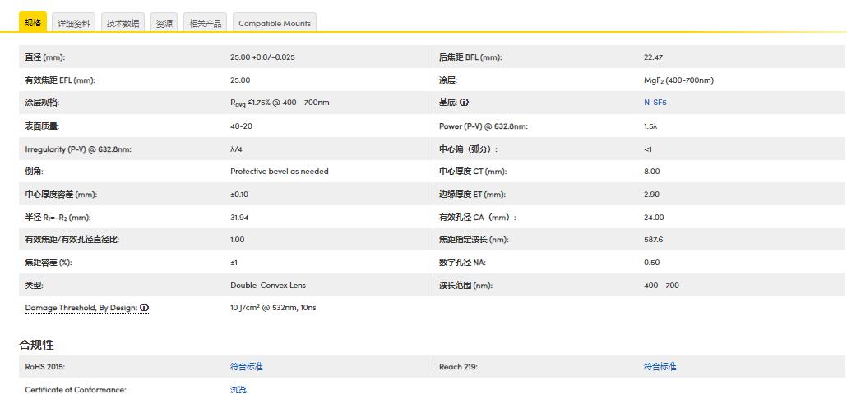
Task: Open the N-SF5 substrate link
Action: pos(655,103)
